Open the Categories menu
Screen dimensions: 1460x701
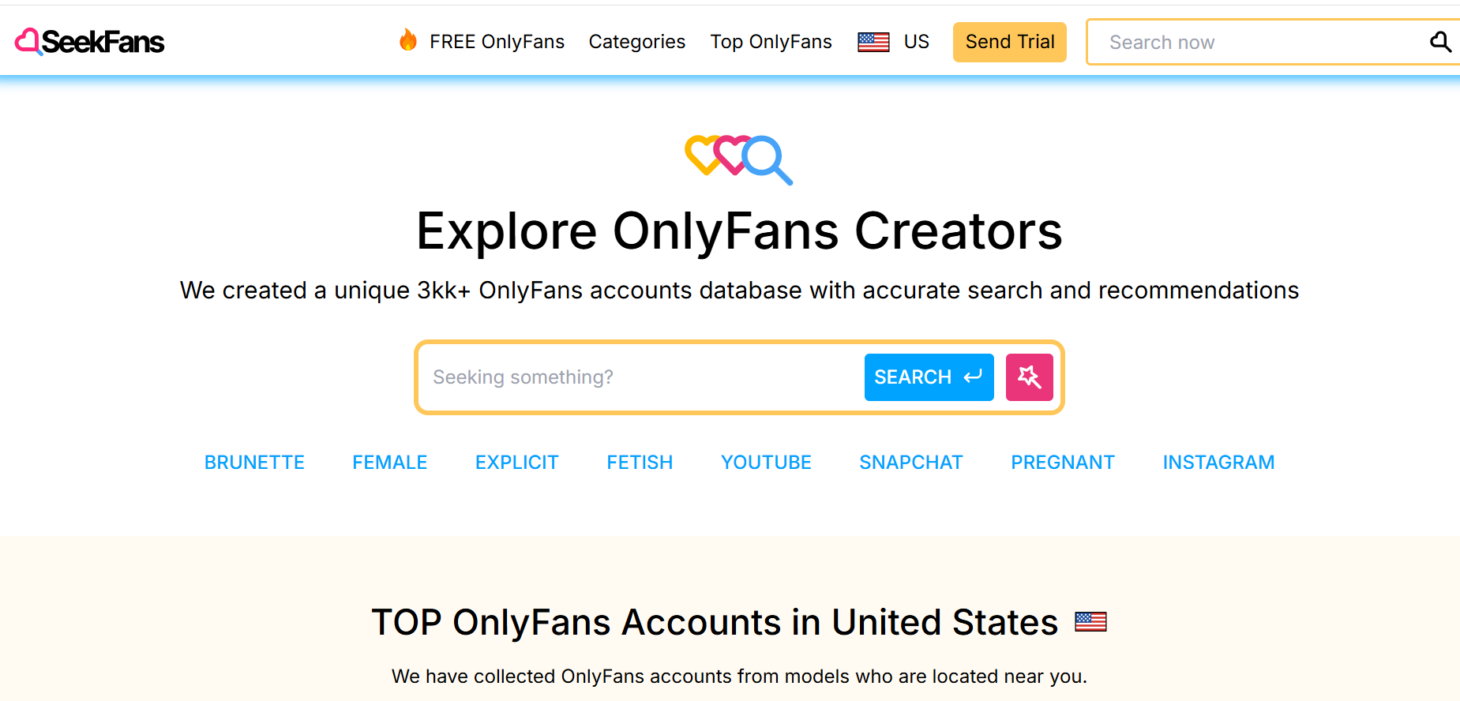[x=636, y=42]
